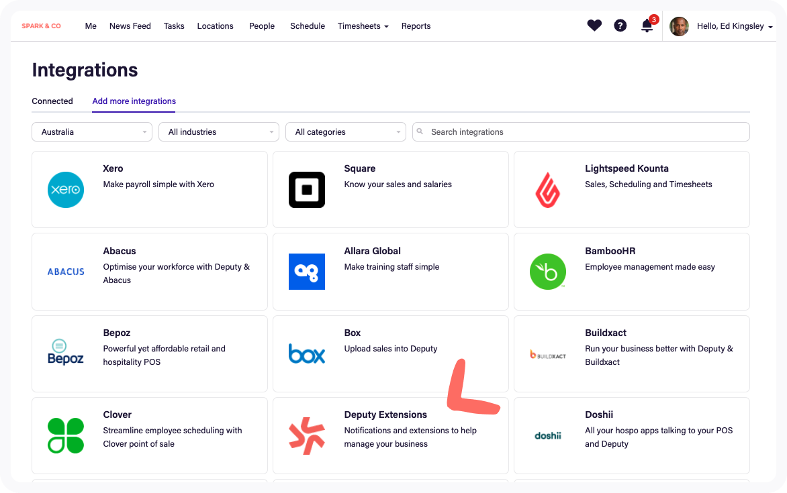Screen dimensions: 787x493
Task: Click 'Sales, Scheduling and Timesheets' text
Action: 648,184
